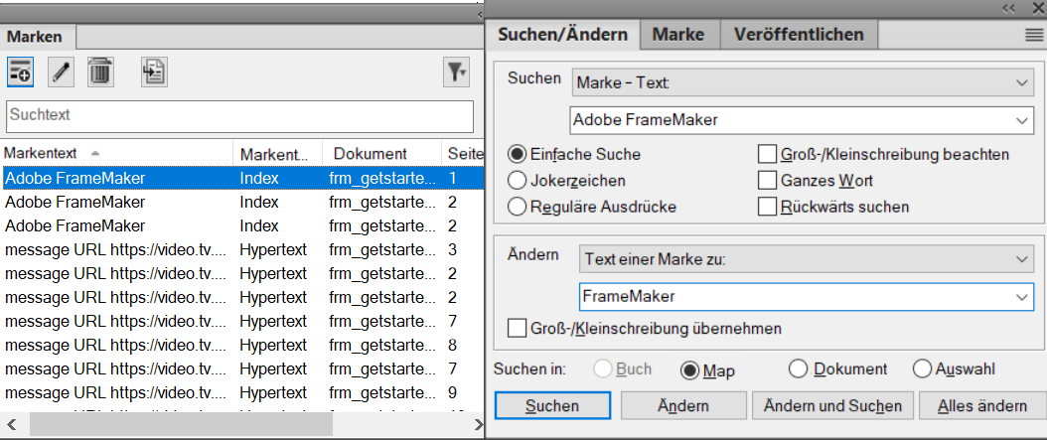Select the Reguläre Ausdrücke radio button
1047x440 pixels.
517,207
